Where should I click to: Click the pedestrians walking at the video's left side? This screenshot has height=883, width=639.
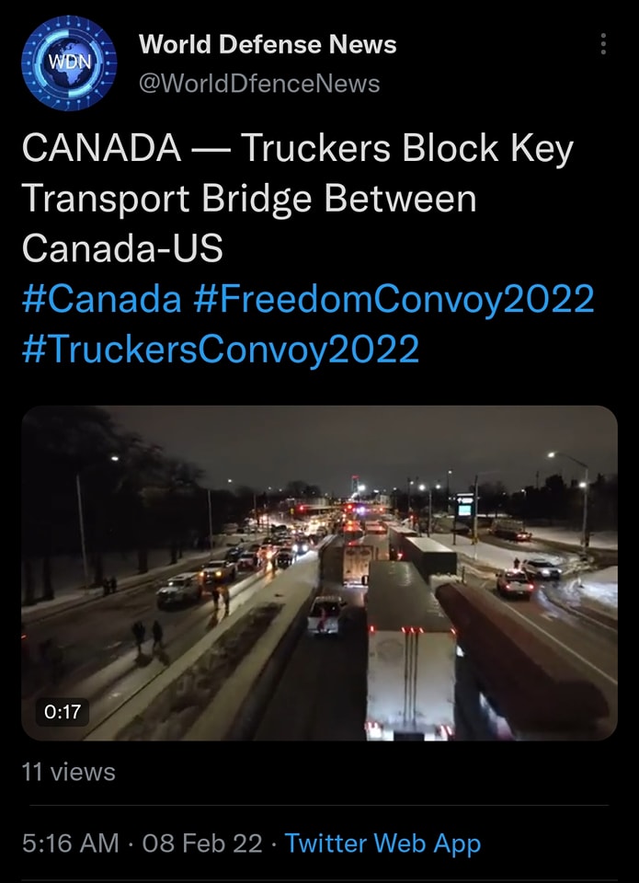click(147, 636)
